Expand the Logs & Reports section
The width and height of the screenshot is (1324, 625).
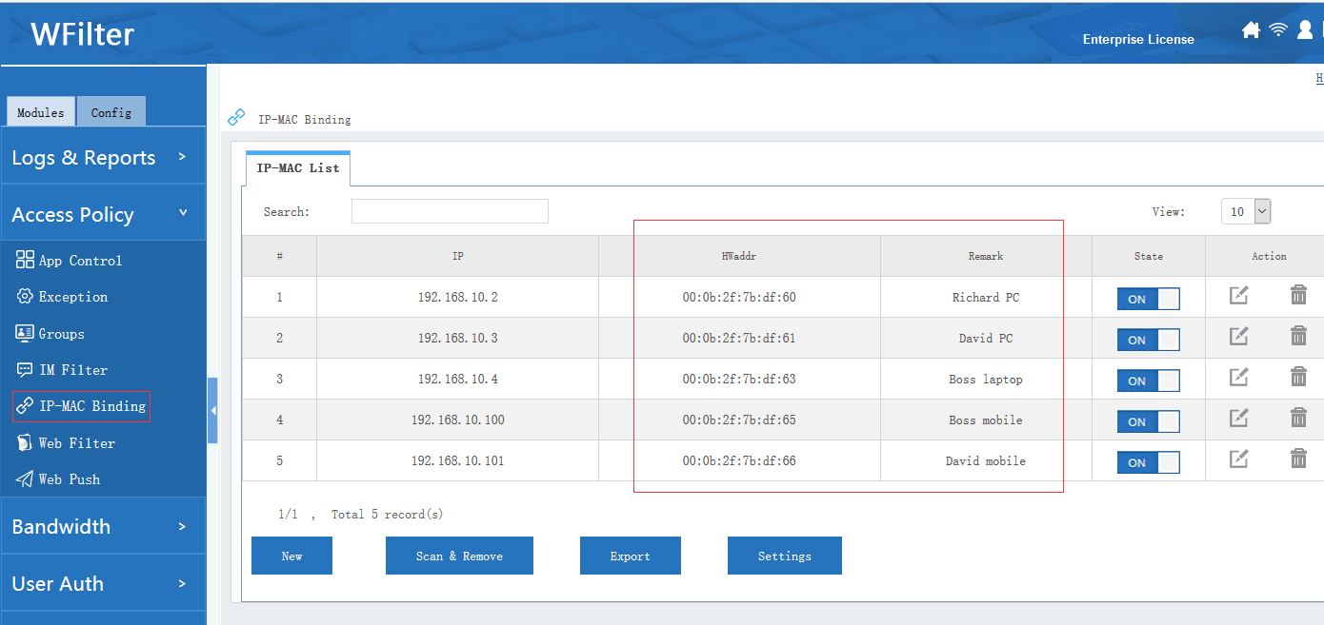point(84,157)
